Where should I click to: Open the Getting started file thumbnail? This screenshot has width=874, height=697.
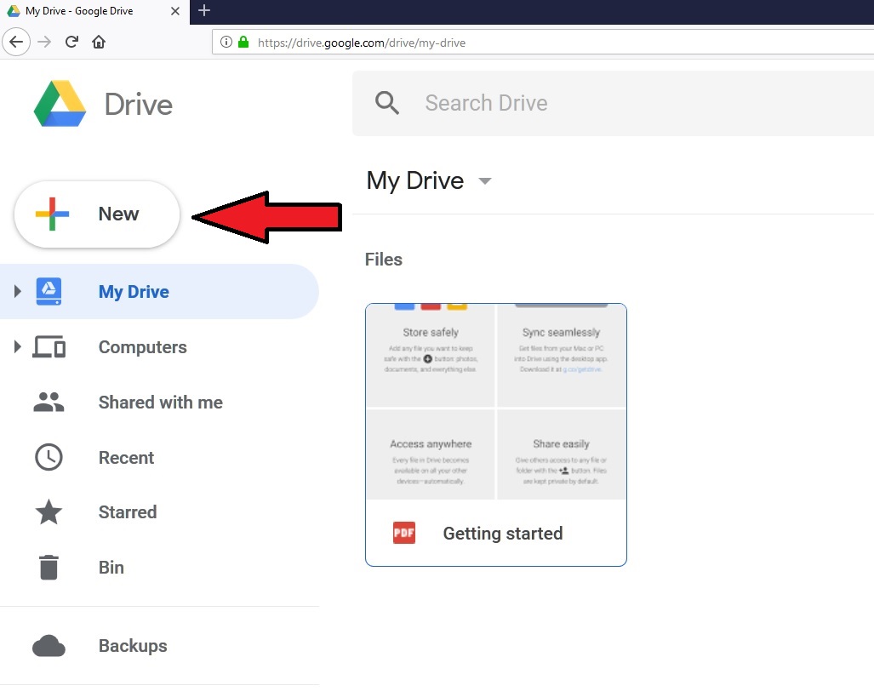pos(496,400)
